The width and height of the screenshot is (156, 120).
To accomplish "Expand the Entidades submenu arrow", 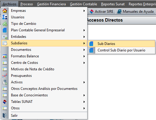I will pos(84,37).
